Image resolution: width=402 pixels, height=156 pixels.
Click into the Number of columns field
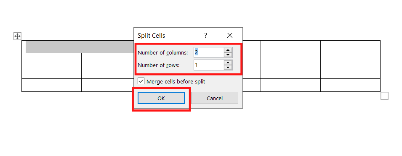pyautogui.click(x=209, y=52)
